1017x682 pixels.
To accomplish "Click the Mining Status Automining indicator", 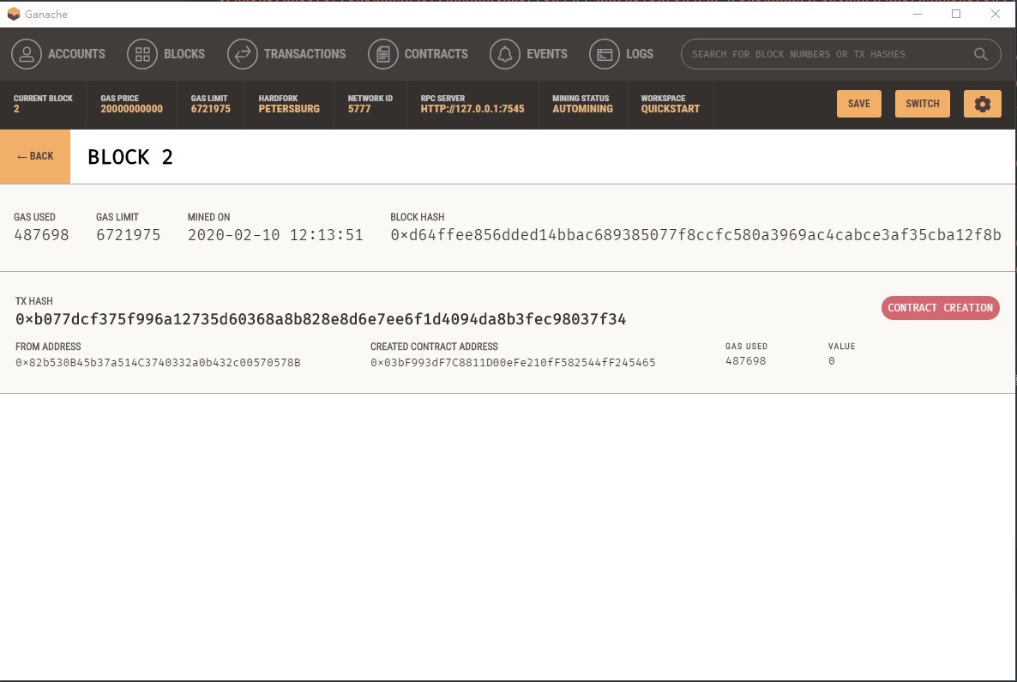I will click(x=581, y=104).
